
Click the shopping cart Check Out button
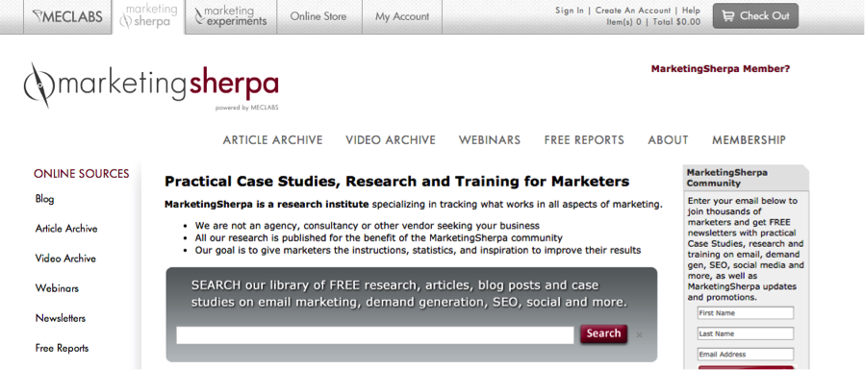755,16
